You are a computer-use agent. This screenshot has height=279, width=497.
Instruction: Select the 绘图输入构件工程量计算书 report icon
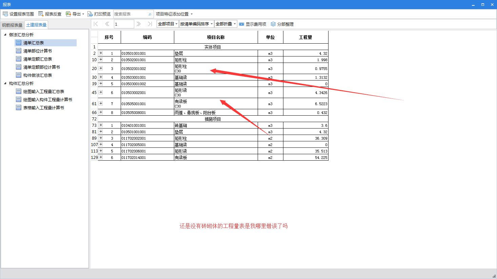coord(19,99)
